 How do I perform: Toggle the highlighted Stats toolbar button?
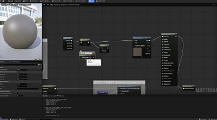[91, 1]
